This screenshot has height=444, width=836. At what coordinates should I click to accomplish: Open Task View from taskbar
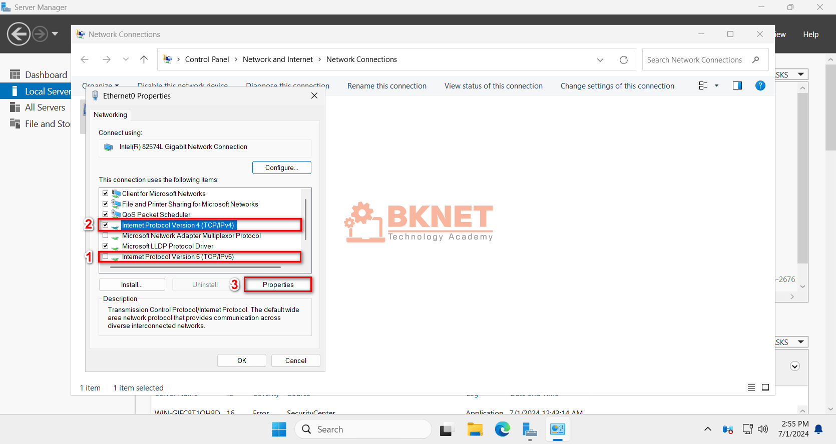tap(447, 429)
